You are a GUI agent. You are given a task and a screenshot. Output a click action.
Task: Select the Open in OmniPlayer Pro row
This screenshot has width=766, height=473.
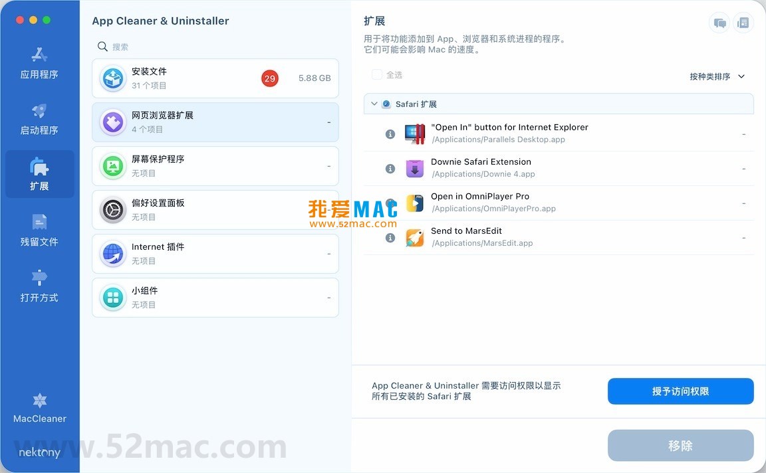(559, 203)
